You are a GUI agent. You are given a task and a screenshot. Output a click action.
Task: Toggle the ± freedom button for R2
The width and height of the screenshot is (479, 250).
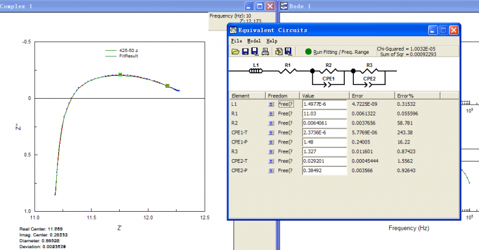tap(271, 123)
